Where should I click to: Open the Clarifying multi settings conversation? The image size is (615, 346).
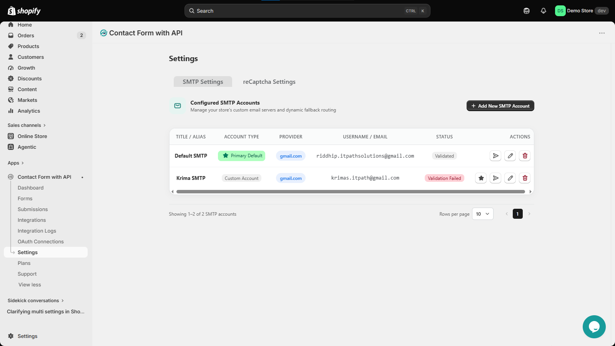coord(46,311)
